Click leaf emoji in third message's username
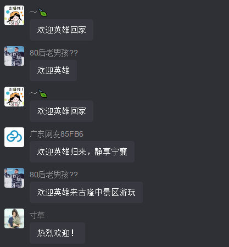Screen dimensions: 229x247 coord(43,93)
